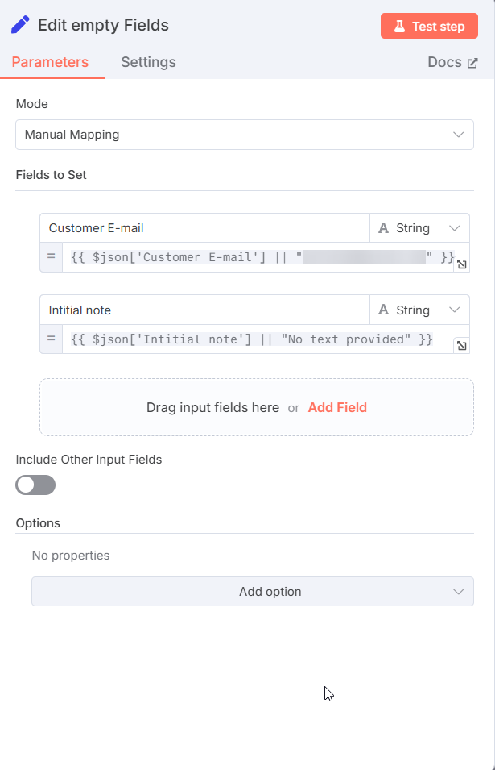Click the String type 'A' icon for Intitial note

[384, 310]
